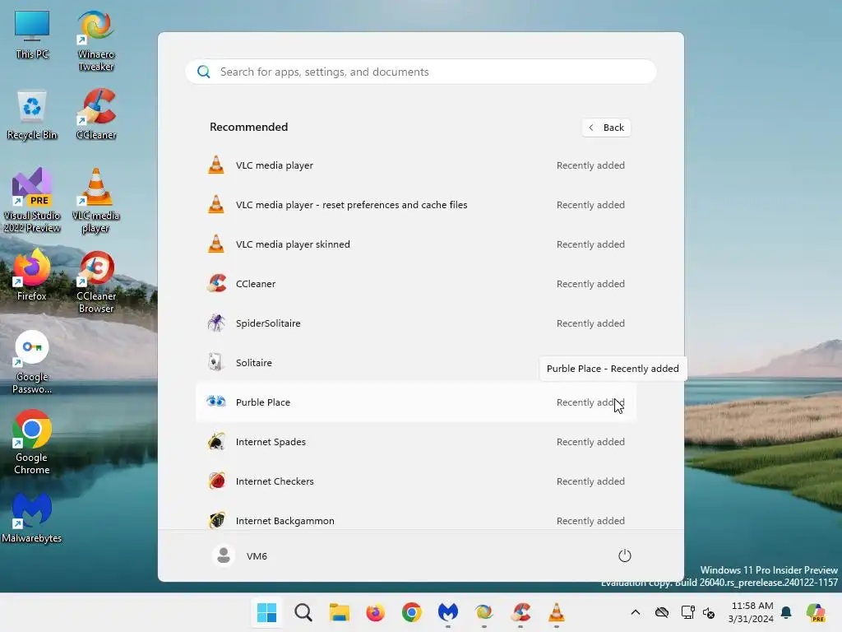Screen dimensions: 842x632
Task: Open CCleaner from the Recommended list
Action: (x=415, y=284)
